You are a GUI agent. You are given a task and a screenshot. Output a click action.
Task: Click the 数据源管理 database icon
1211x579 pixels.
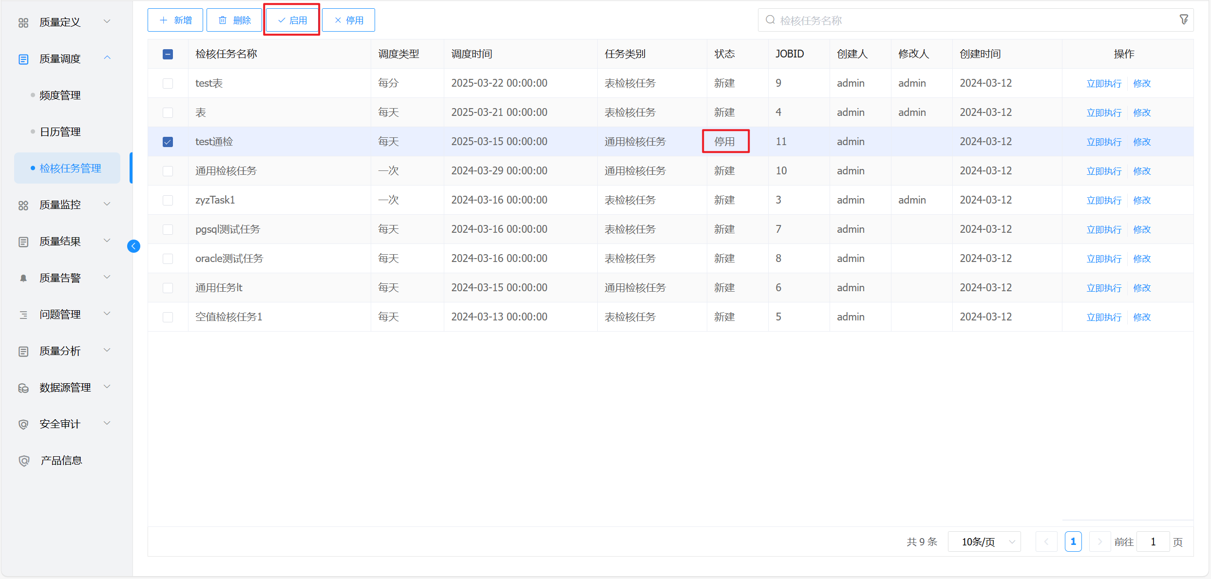pos(23,388)
